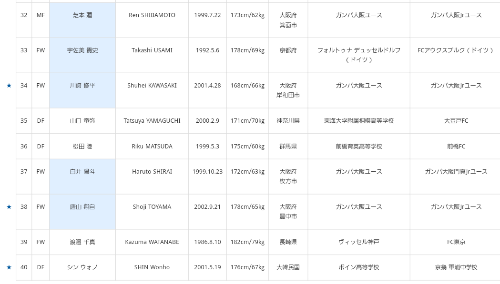
Task: Open player 宇佐美 貴史 profile link
Action: (x=82, y=50)
